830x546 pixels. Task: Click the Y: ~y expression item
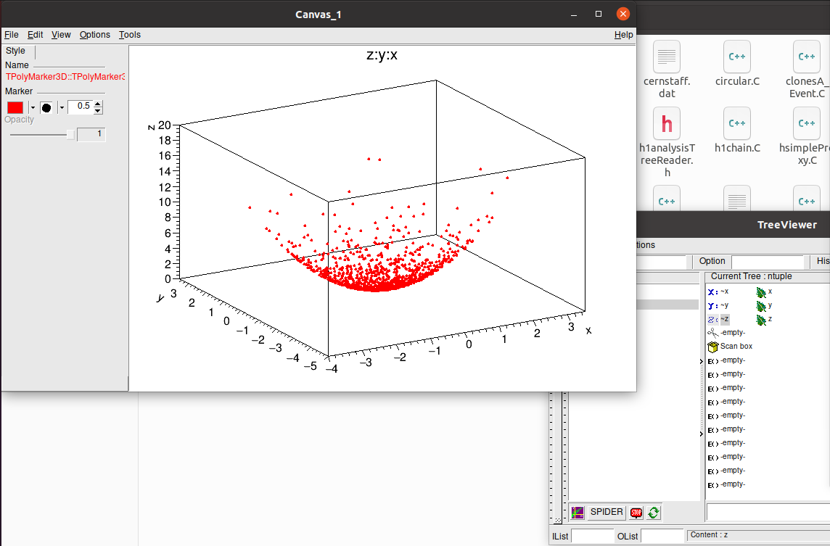718,305
